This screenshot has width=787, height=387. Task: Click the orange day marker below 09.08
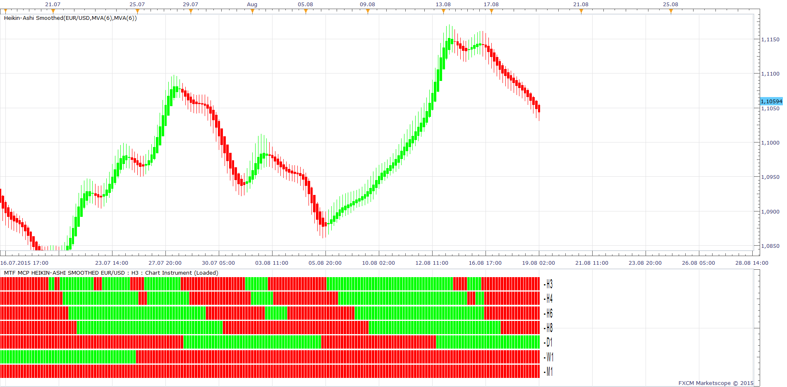pyautogui.click(x=368, y=11)
